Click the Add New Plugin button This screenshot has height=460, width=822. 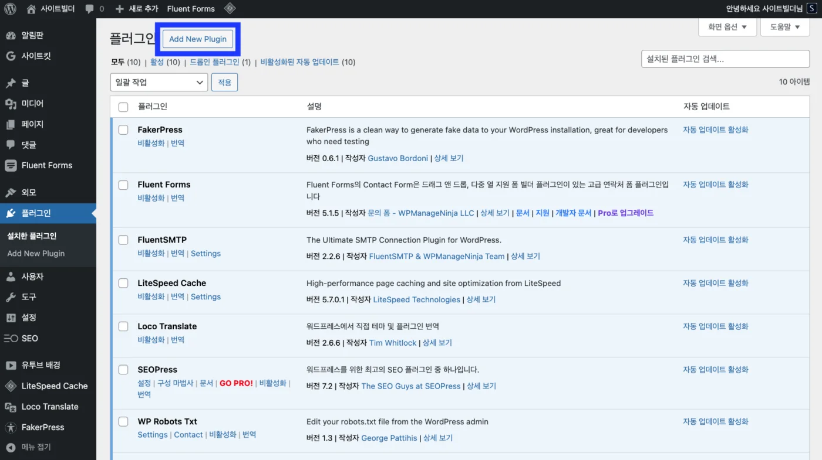click(198, 39)
